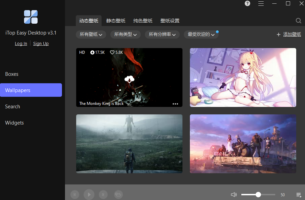This screenshot has width=305, height=200.
Task: Click the search magnifier icon
Action: 298,21
